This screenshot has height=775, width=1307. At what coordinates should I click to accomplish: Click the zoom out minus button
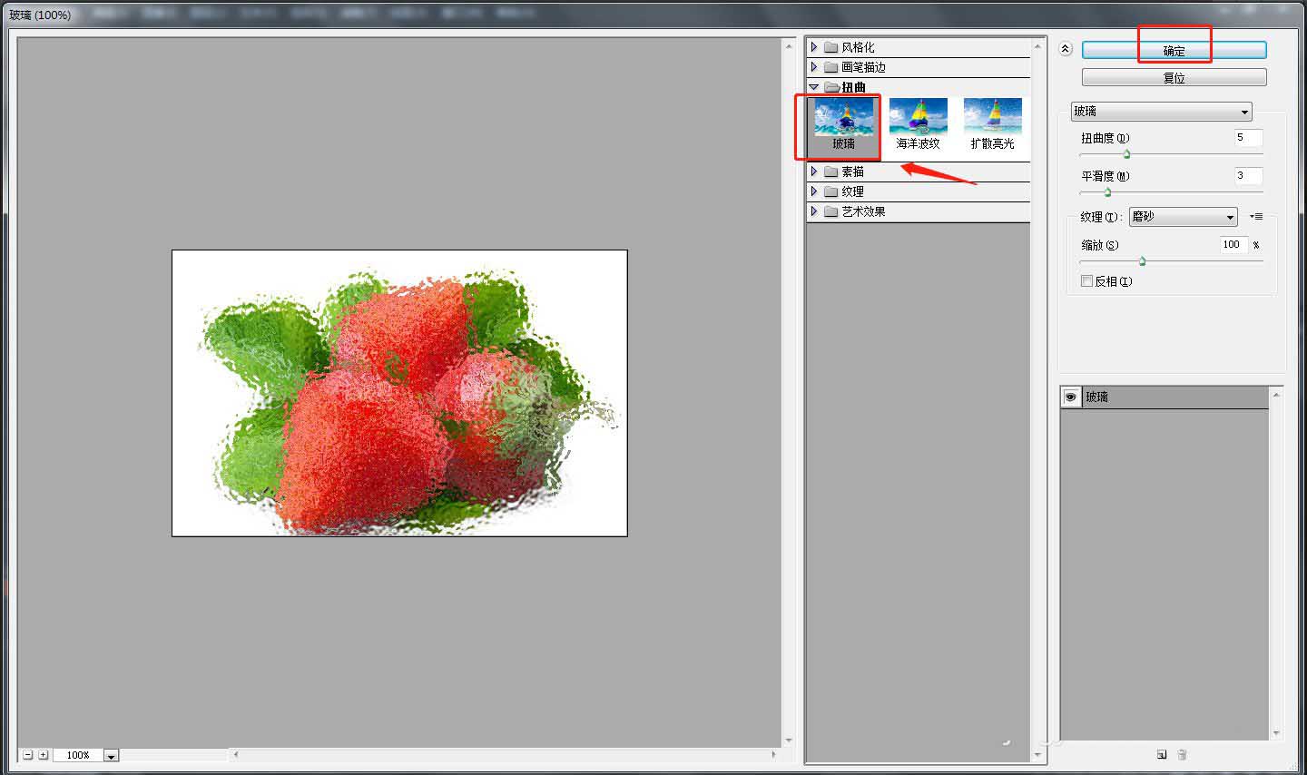click(x=28, y=754)
